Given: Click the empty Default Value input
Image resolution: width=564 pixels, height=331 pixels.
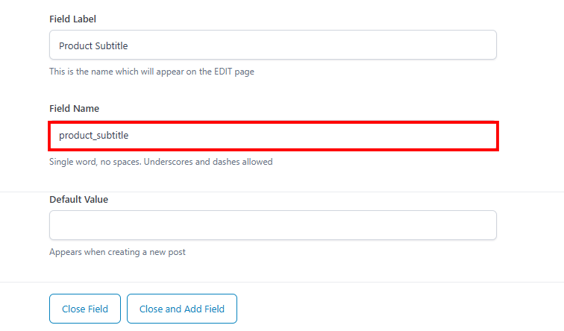Looking at the screenshot, I should [x=272, y=225].
